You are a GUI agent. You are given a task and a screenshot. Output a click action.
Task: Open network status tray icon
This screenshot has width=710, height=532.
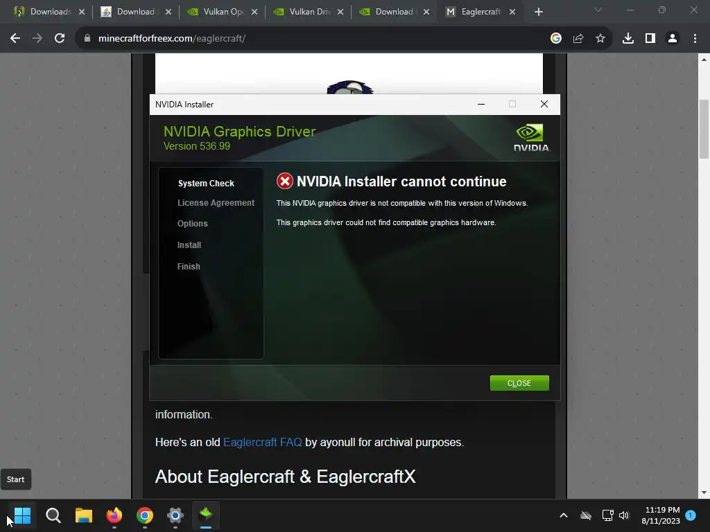pos(607,515)
